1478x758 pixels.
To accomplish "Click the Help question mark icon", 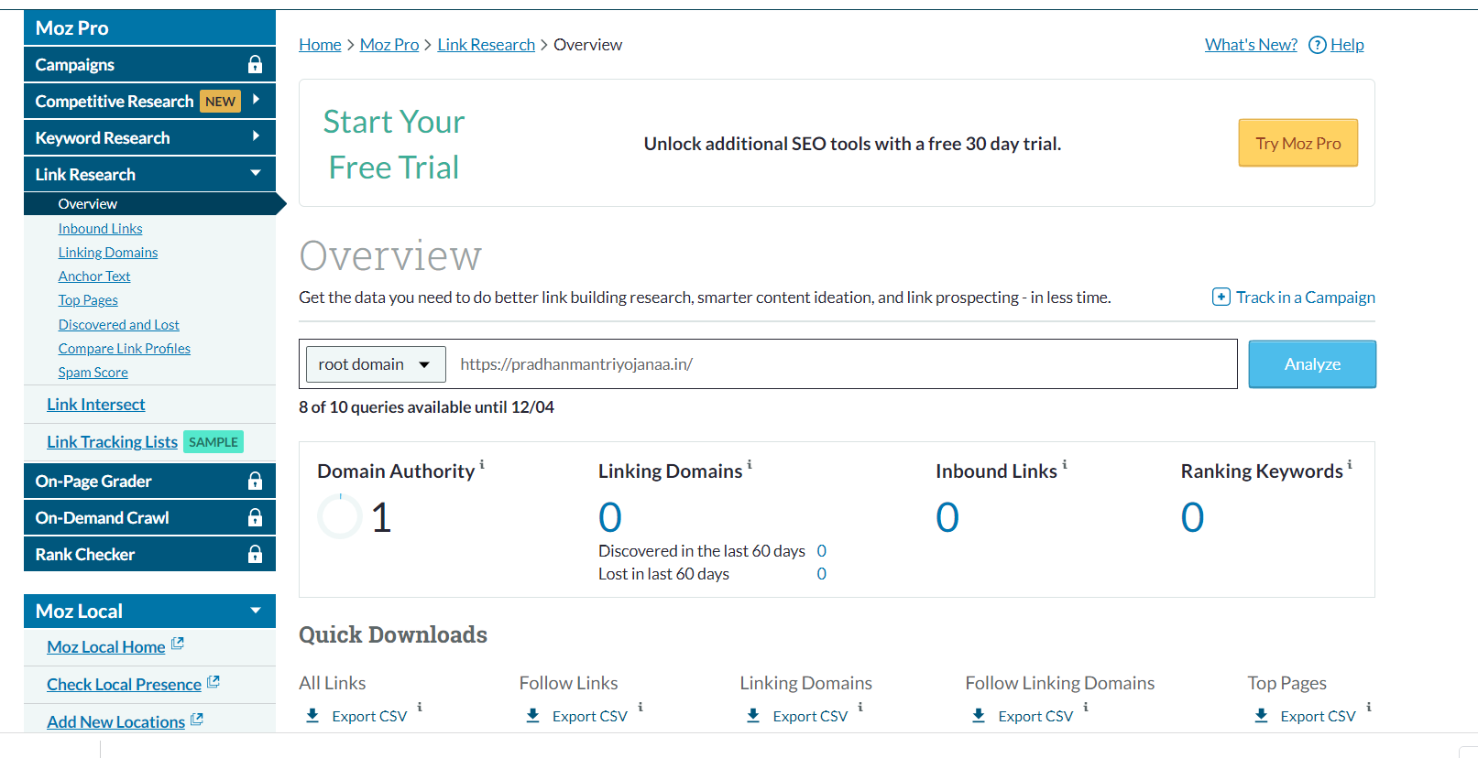I will [1317, 45].
